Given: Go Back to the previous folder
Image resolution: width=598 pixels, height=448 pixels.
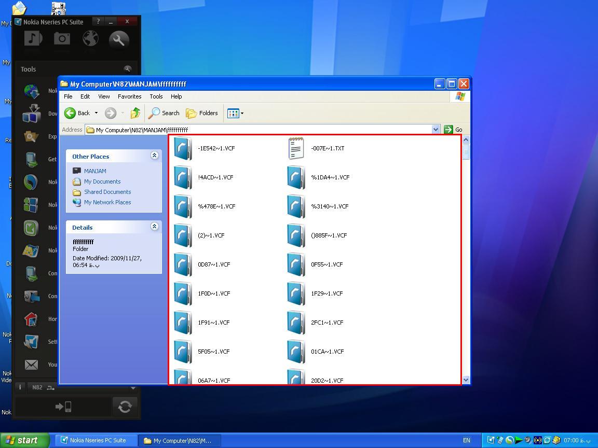Looking at the screenshot, I should (x=77, y=113).
